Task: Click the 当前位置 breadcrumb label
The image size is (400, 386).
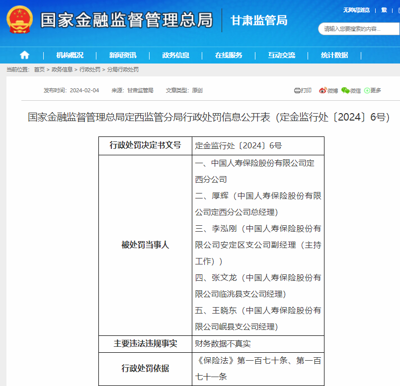Action: (x=18, y=69)
